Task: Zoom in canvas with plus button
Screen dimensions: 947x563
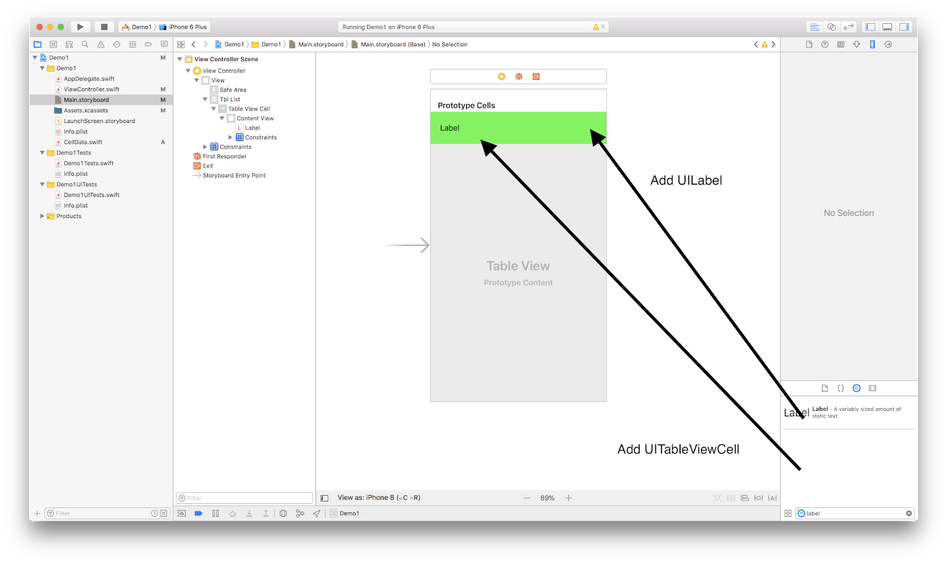Action: point(569,498)
